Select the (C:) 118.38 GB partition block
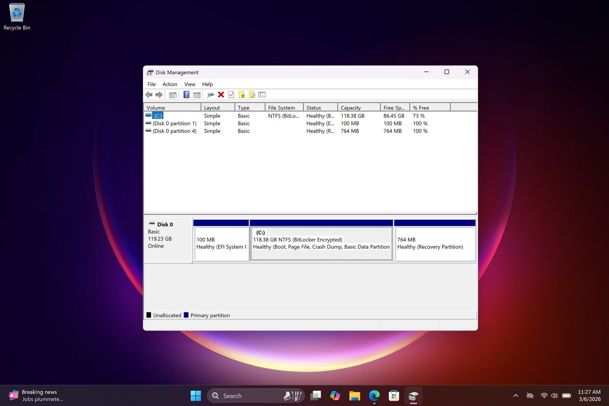This screenshot has height=406, width=609. tap(321, 240)
